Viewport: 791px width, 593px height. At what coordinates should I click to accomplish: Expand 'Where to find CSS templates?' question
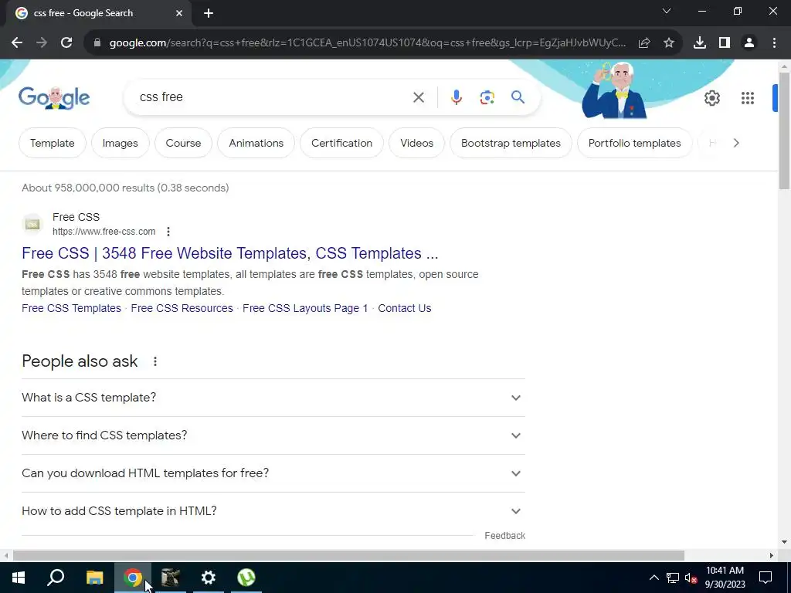[273, 435]
